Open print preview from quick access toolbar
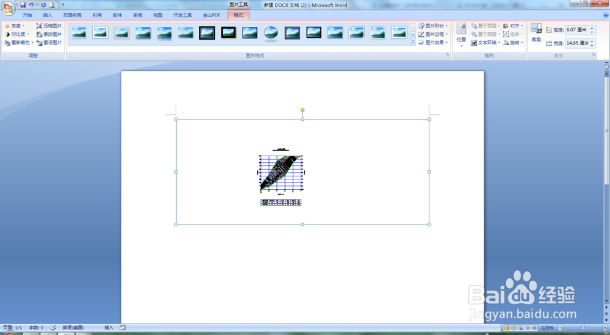 tap(52, 5)
